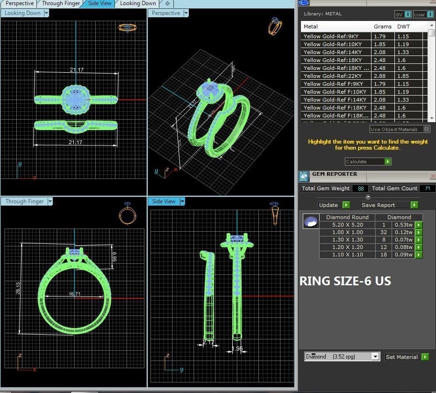This screenshot has height=393, width=436.
Task: Click the Update button
Action: (x=330, y=205)
